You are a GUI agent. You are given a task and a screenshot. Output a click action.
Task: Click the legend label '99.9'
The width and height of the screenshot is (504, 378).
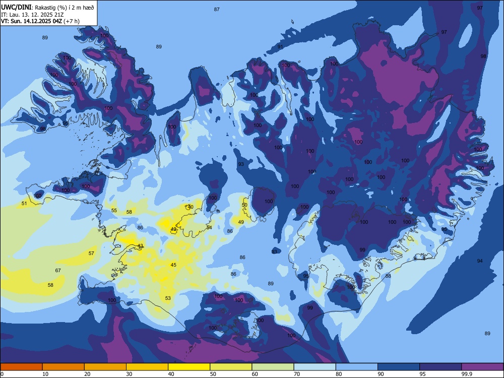click(466, 374)
